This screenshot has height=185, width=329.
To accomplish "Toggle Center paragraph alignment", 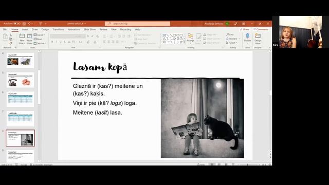I will pyautogui.click(x=108, y=42).
